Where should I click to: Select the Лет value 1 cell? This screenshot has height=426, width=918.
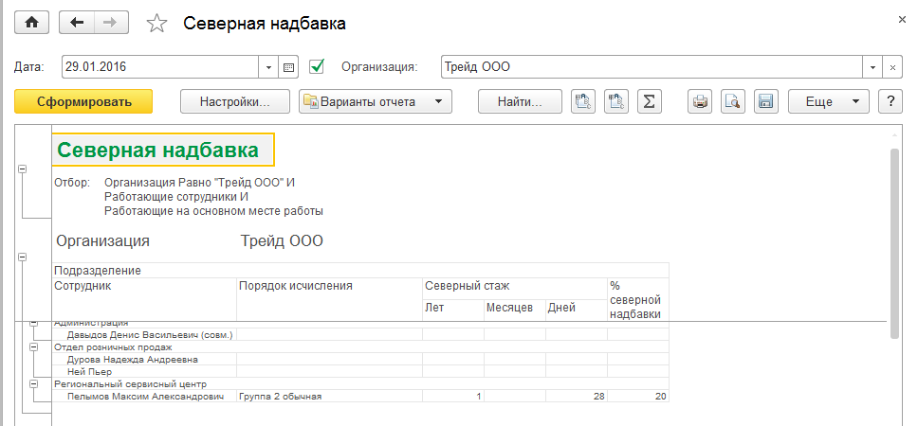click(x=453, y=397)
